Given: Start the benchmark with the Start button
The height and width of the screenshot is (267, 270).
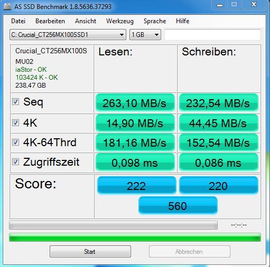Looking at the screenshot, I should 90,252.
